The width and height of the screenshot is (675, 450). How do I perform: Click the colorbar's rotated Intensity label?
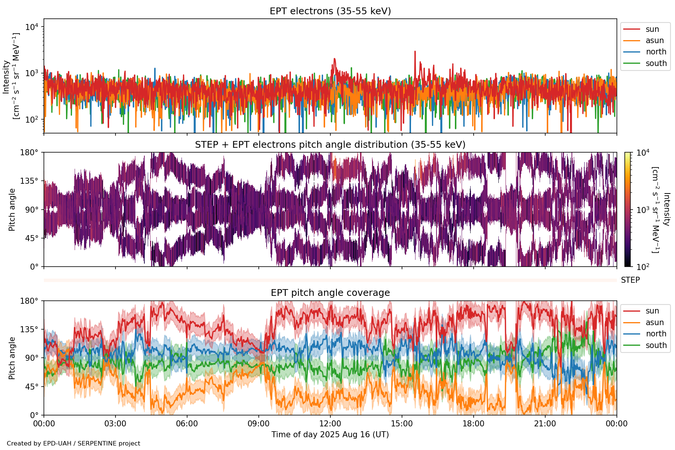coord(666,209)
